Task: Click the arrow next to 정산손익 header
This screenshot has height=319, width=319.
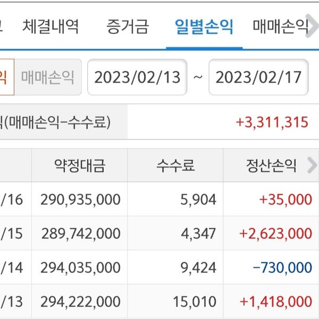Action: pyautogui.click(x=312, y=166)
